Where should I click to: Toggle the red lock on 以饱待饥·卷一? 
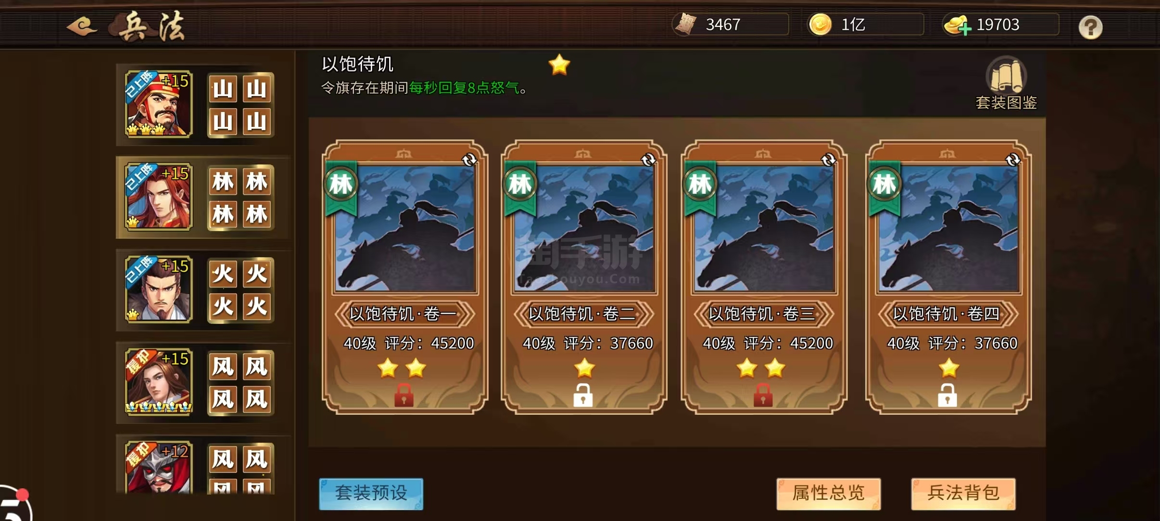[x=403, y=395]
